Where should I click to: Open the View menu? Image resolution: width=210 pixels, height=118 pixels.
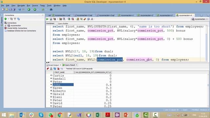(x=13, y=6)
